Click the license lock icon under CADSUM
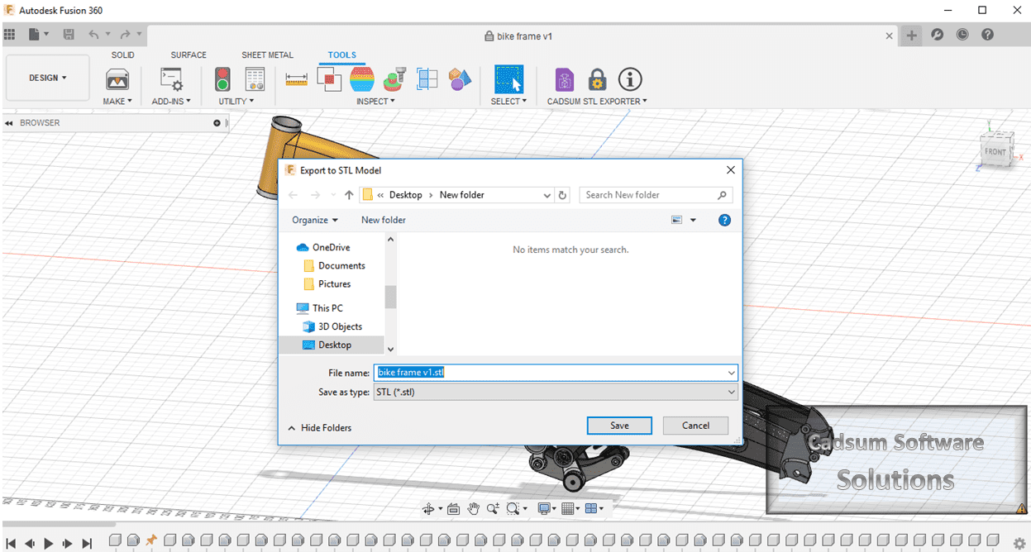Image resolution: width=1031 pixels, height=552 pixels. click(x=597, y=79)
